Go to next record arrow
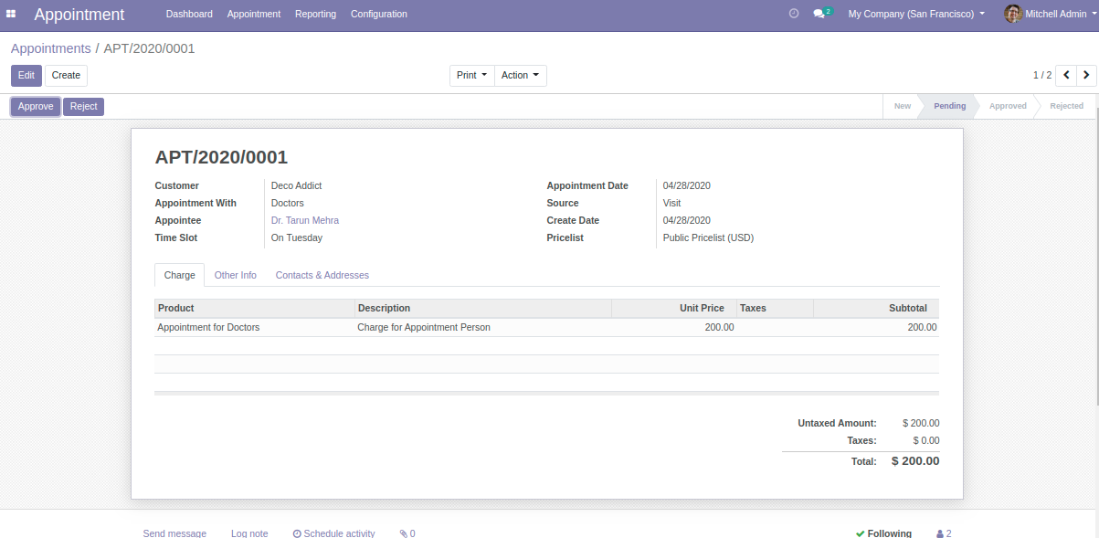This screenshot has height=538, width=1099. click(x=1086, y=75)
